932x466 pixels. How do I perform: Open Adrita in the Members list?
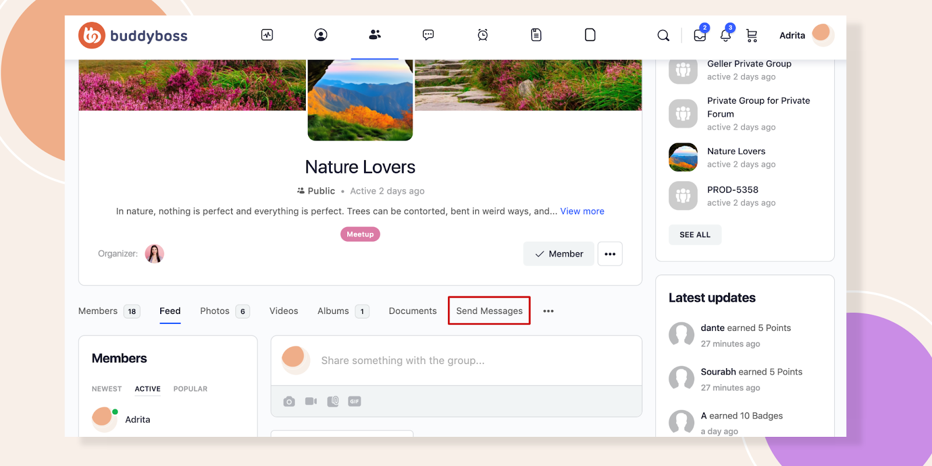[137, 419]
